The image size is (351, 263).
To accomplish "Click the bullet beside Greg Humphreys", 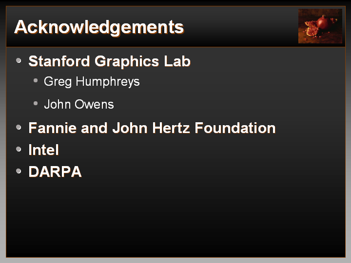I will [36, 80].
